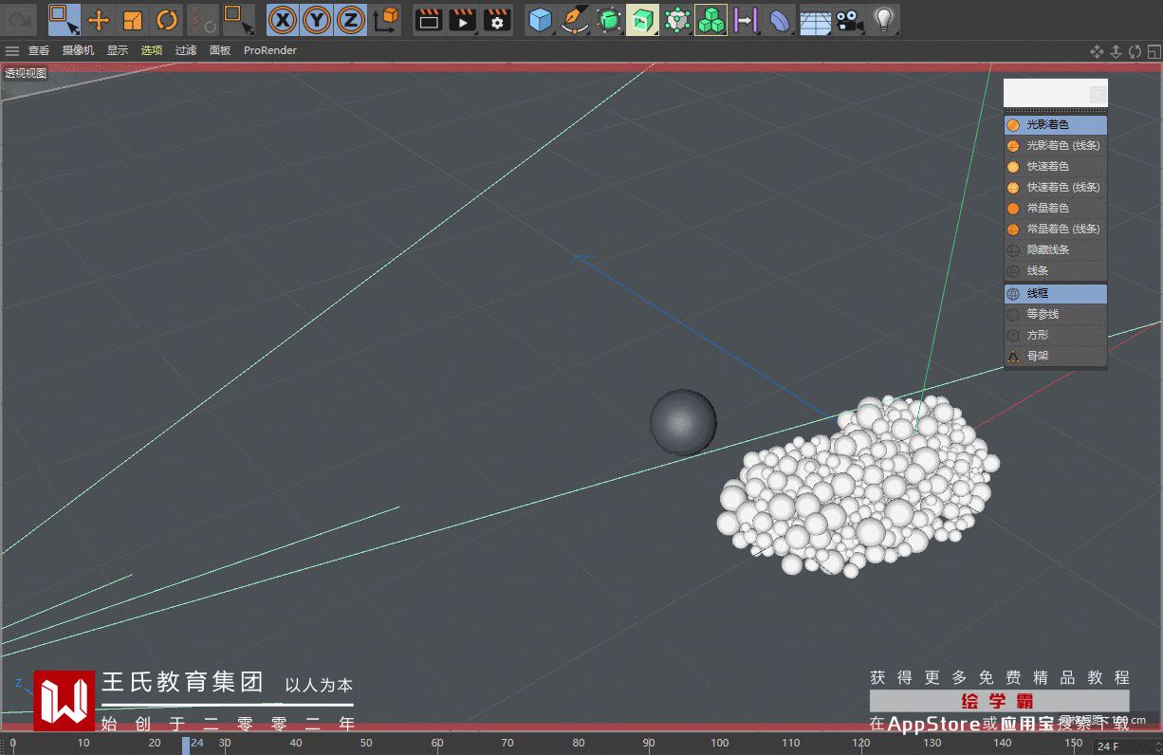Screen dimensions: 1163x755
Task: Open the Bend deformer icon
Action: point(780,20)
